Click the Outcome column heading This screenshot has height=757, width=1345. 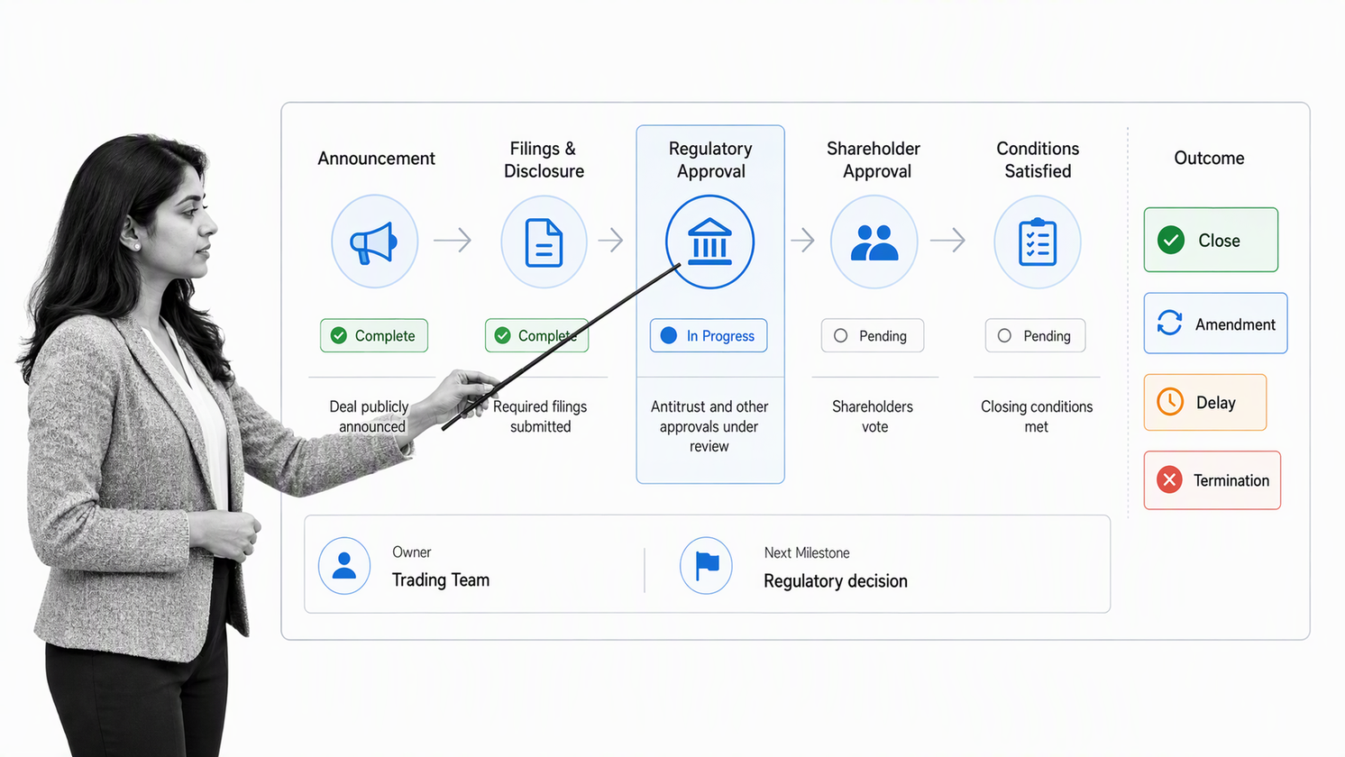click(x=1209, y=159)
